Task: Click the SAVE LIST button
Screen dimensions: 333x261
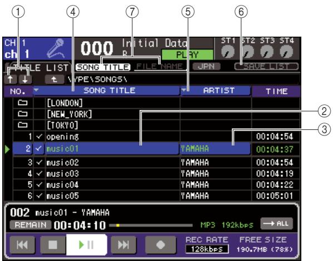Action: point(266,67)
